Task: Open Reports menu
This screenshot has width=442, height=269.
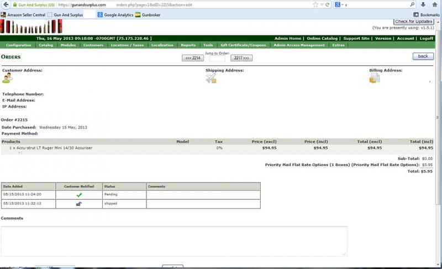Action: click(x=188, y=45)
